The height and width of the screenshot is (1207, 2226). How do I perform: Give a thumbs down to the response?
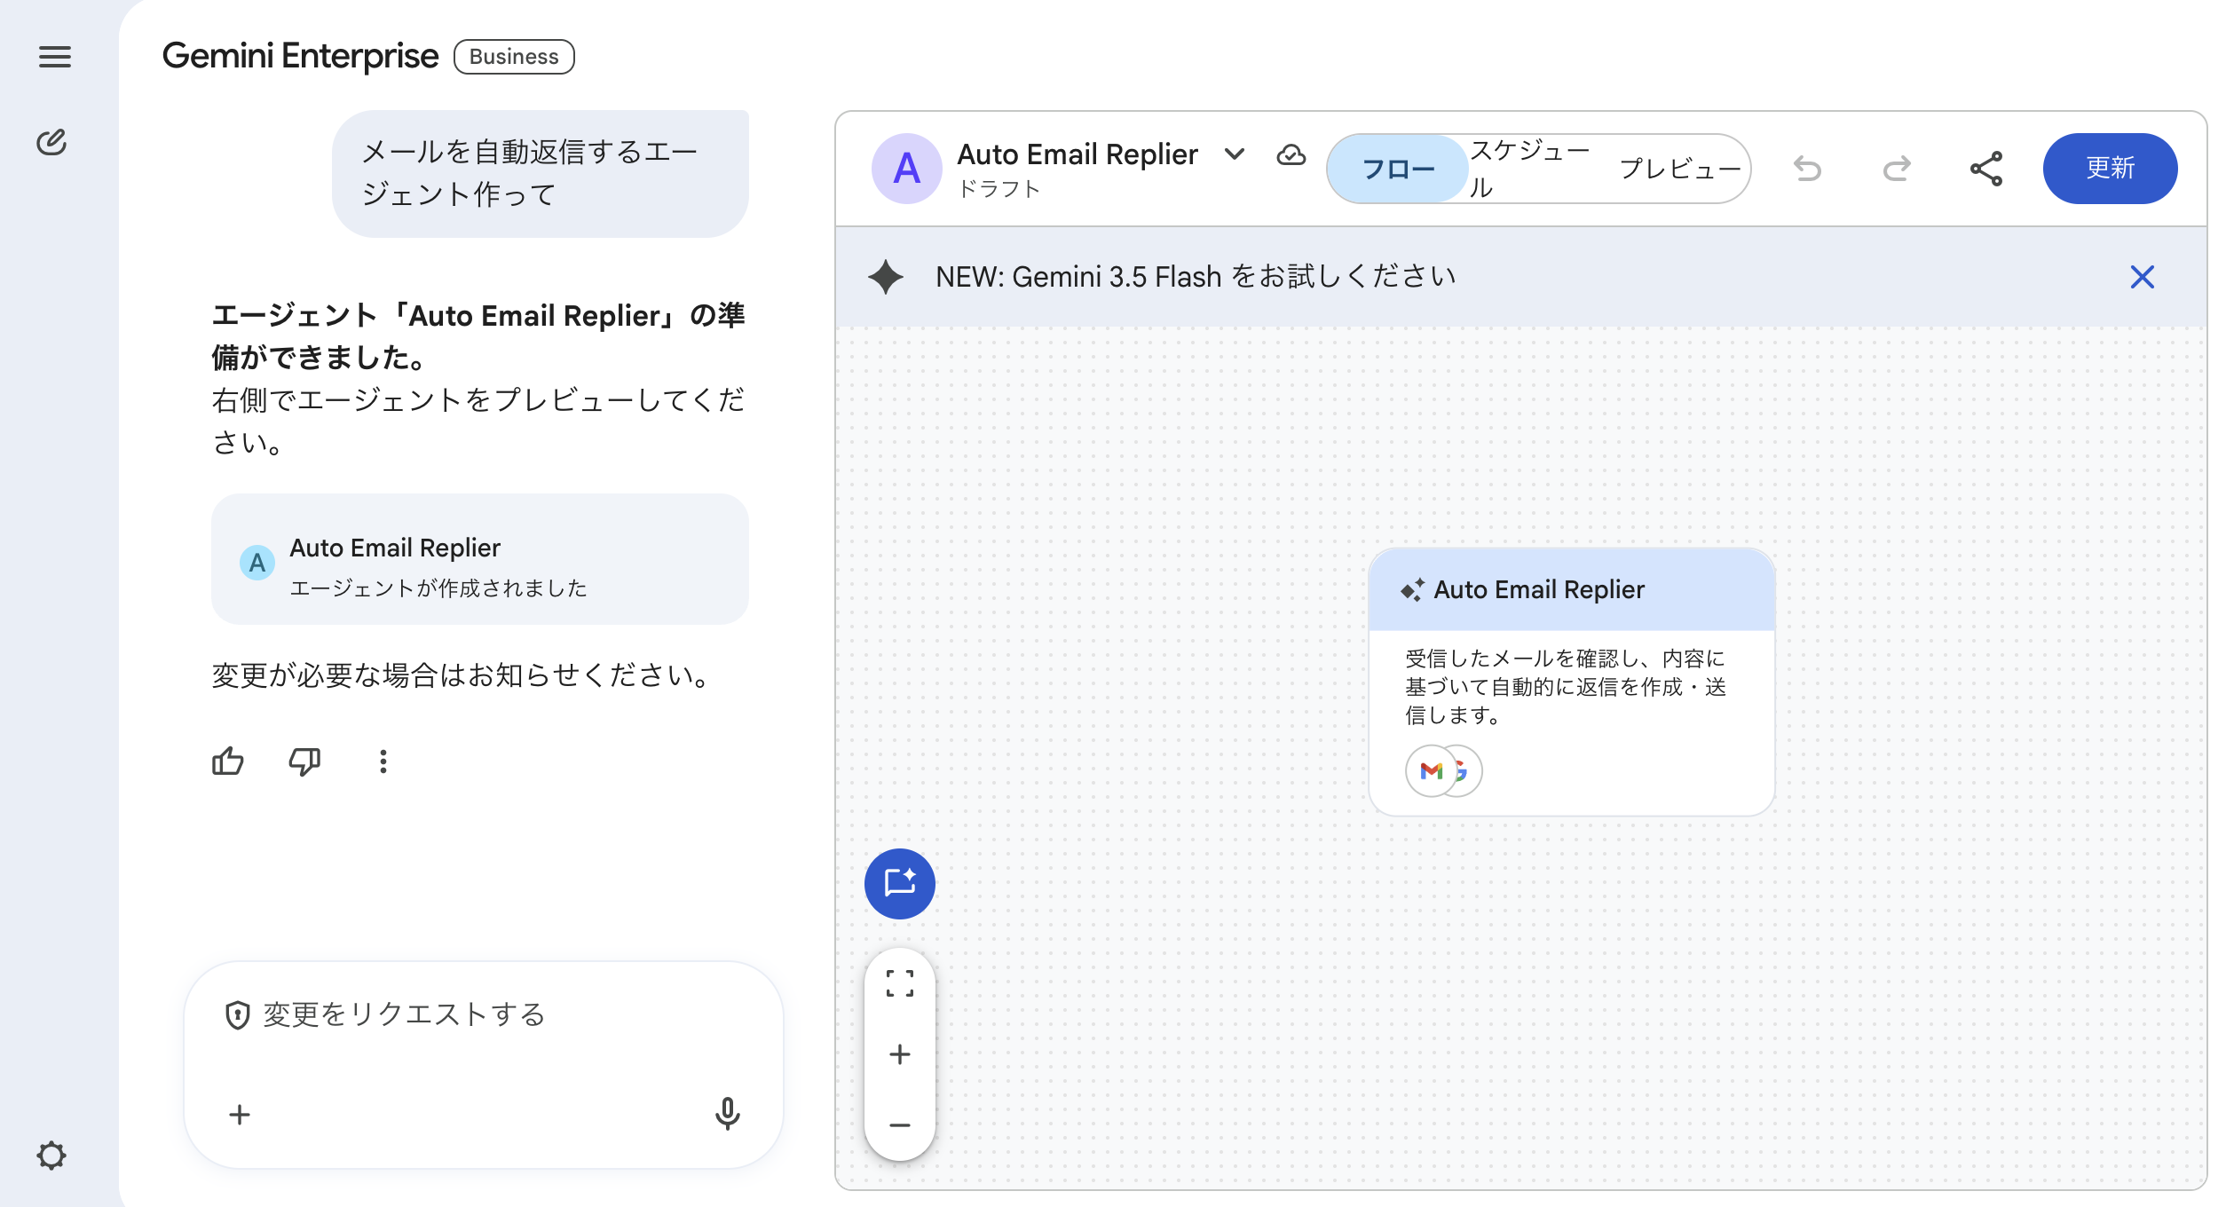(304, 761)
